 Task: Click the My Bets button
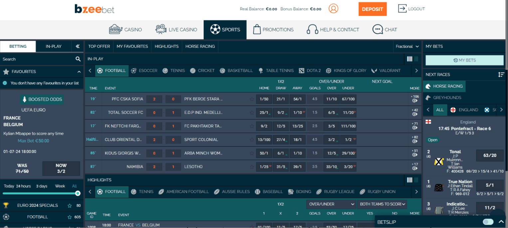pos(464,60)
